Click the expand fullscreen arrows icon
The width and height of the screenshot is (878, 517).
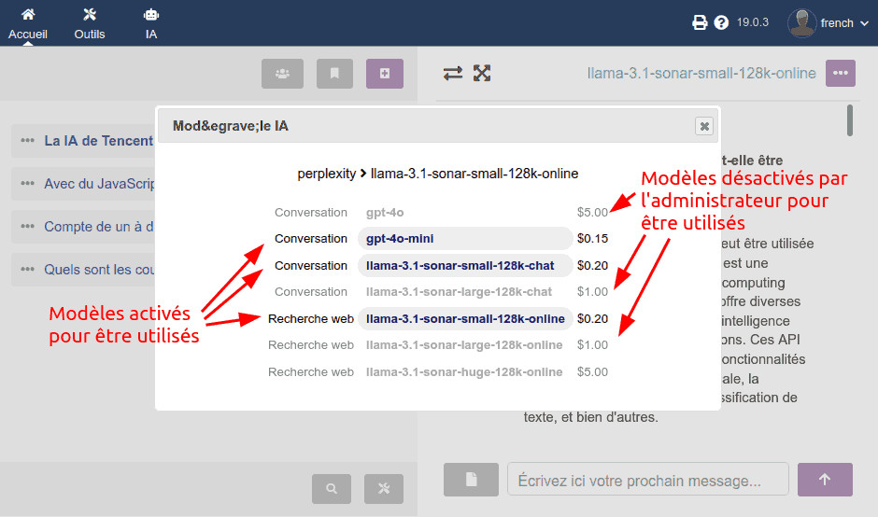[x=482, y=74]
